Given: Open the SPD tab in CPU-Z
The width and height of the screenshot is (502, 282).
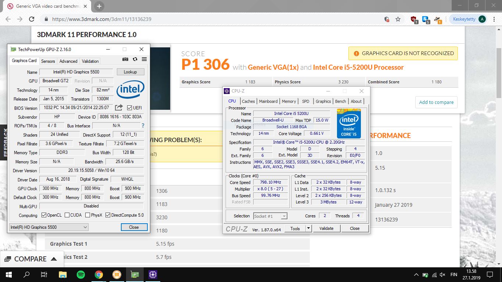Looking at the screenshot, I should [306, 101].
